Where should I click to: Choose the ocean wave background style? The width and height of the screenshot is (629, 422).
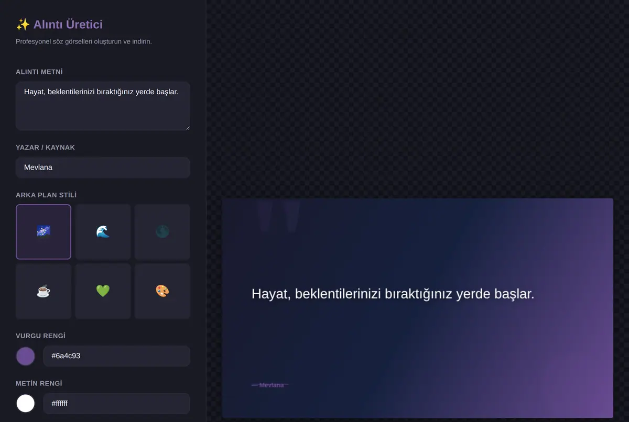103,231
